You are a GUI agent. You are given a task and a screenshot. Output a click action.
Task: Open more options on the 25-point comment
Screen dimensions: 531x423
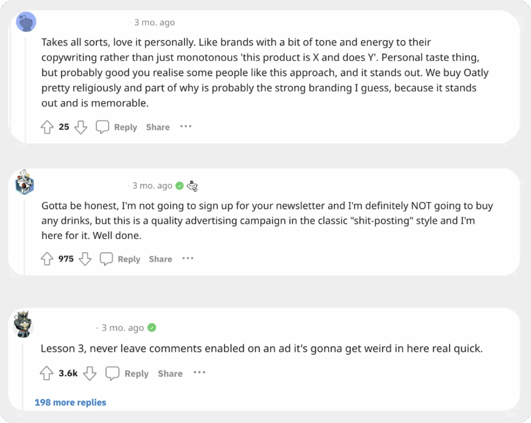click(186, 127)
